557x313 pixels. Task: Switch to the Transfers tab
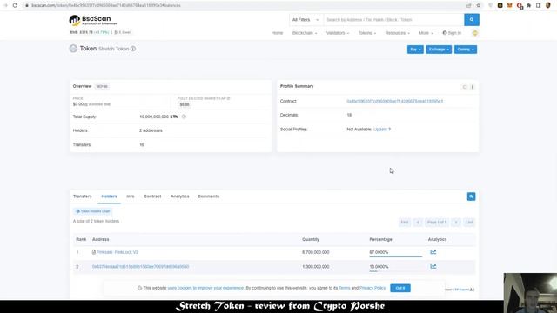coord(83,196)
